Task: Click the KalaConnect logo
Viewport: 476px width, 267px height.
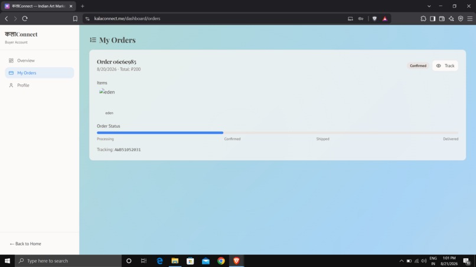Action: 21,34
